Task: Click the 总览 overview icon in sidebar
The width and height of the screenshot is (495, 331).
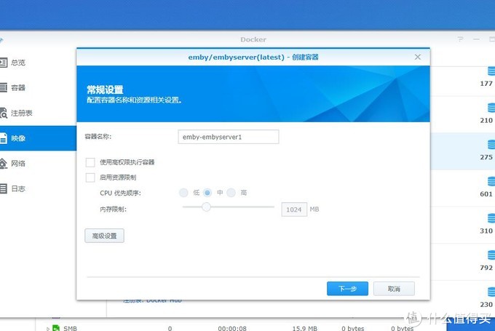Action: 3,63
